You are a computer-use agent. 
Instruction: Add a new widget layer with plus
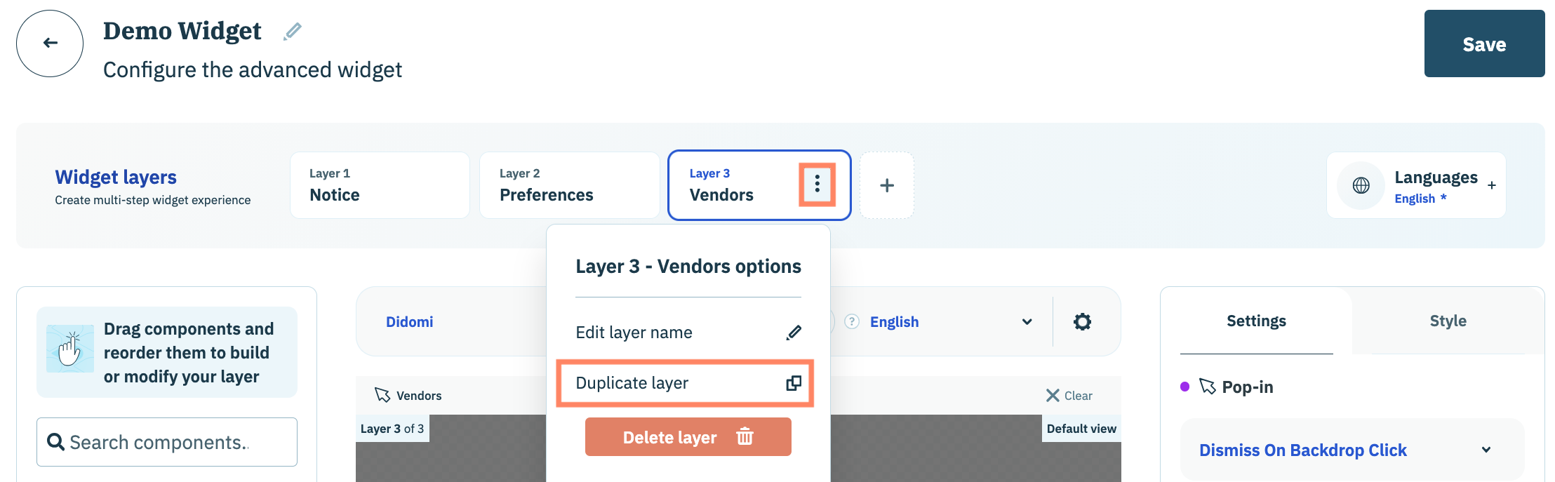(x=887, y=185)
